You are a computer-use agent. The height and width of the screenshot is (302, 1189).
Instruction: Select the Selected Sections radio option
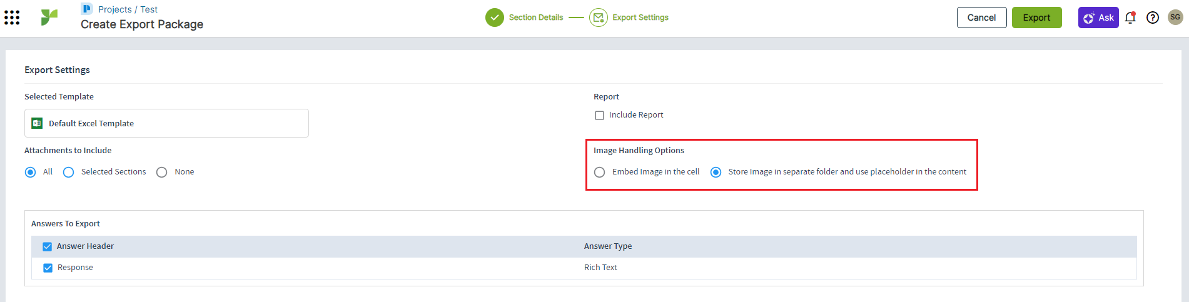[69, 172]
